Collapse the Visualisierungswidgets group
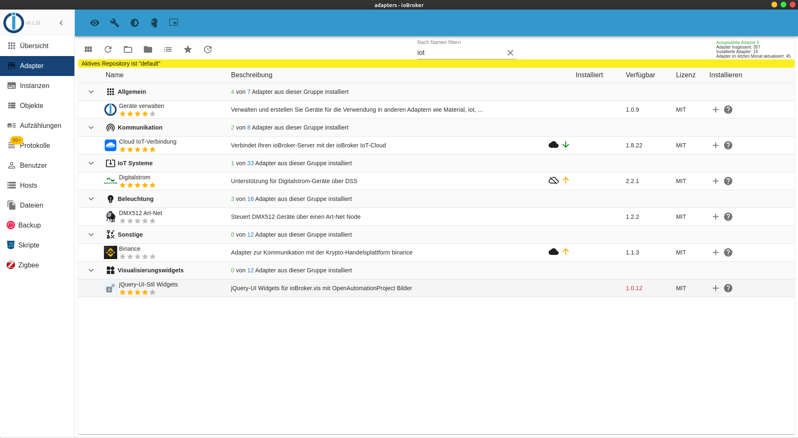The height and width of the screenshot is (438, 798). [91, 270]
